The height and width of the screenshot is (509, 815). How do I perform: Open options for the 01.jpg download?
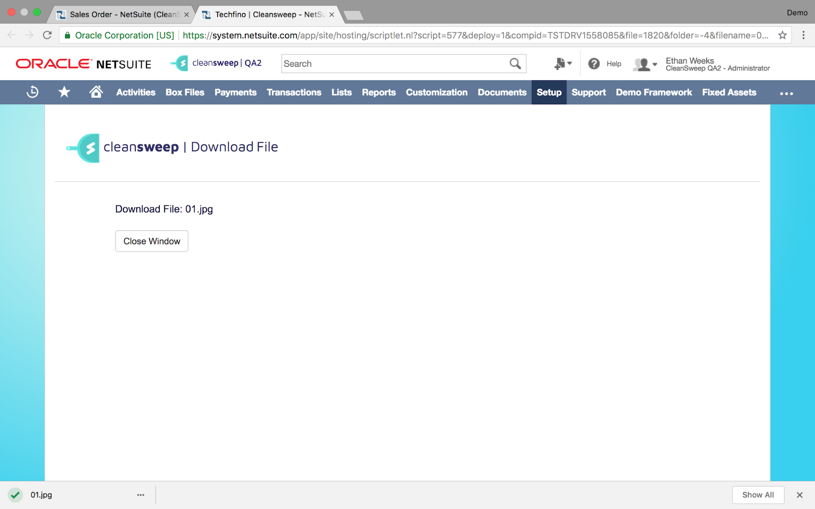pyautogui.click(x=141, y=495)
